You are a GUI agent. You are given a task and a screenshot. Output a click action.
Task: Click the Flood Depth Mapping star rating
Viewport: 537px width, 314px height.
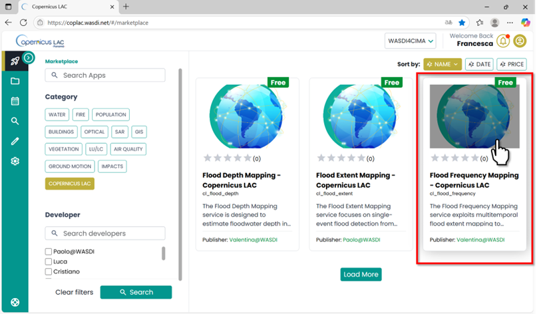click(x=228, y=158)
